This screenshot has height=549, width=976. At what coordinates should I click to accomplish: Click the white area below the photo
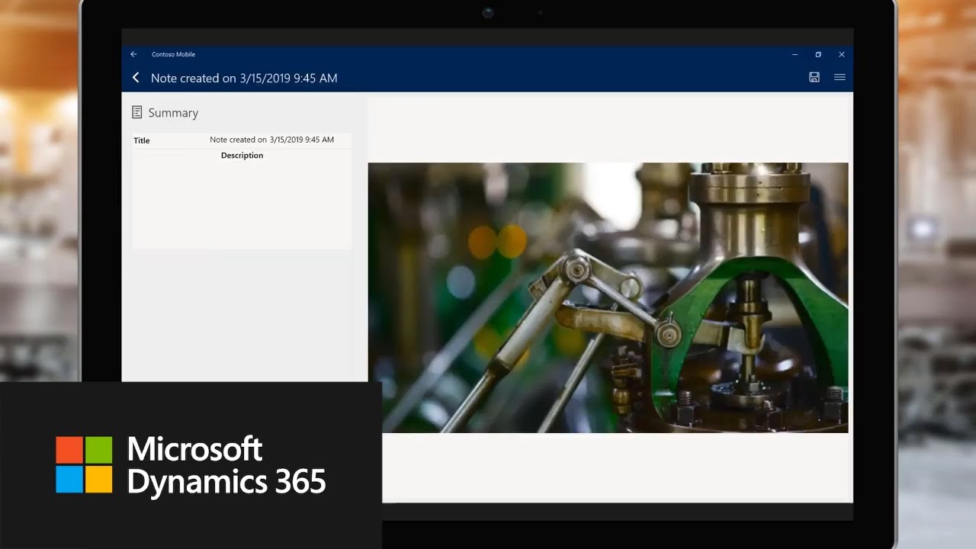pyautogui.click(x=616, y=465)
